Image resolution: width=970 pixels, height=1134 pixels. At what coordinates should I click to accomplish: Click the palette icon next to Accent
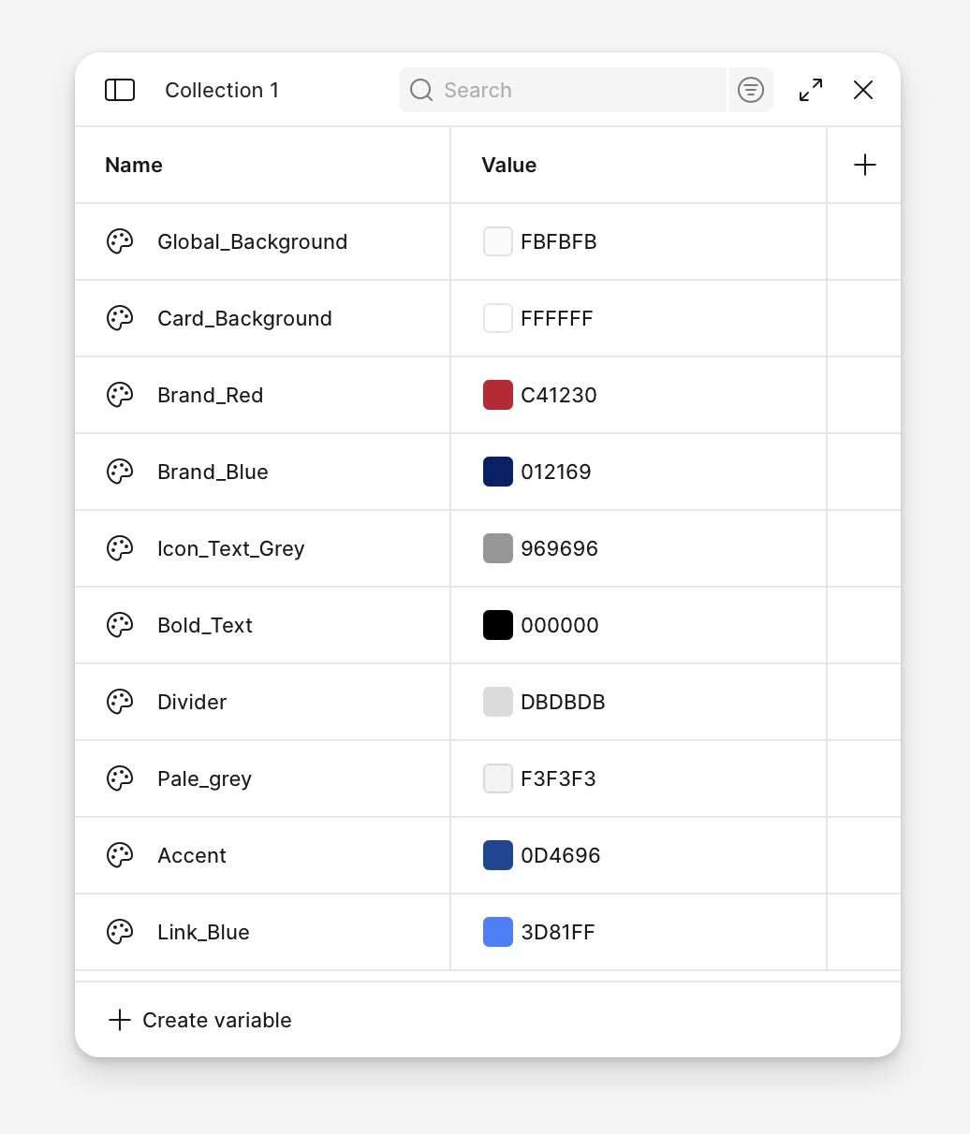(x=120, y=855)
